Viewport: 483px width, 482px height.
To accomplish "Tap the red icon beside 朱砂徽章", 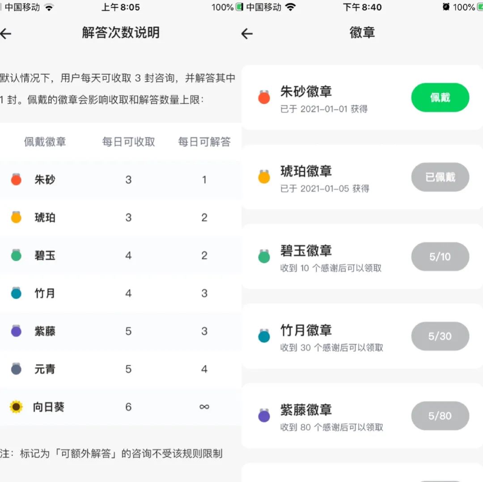I will (x=264, y=97).
